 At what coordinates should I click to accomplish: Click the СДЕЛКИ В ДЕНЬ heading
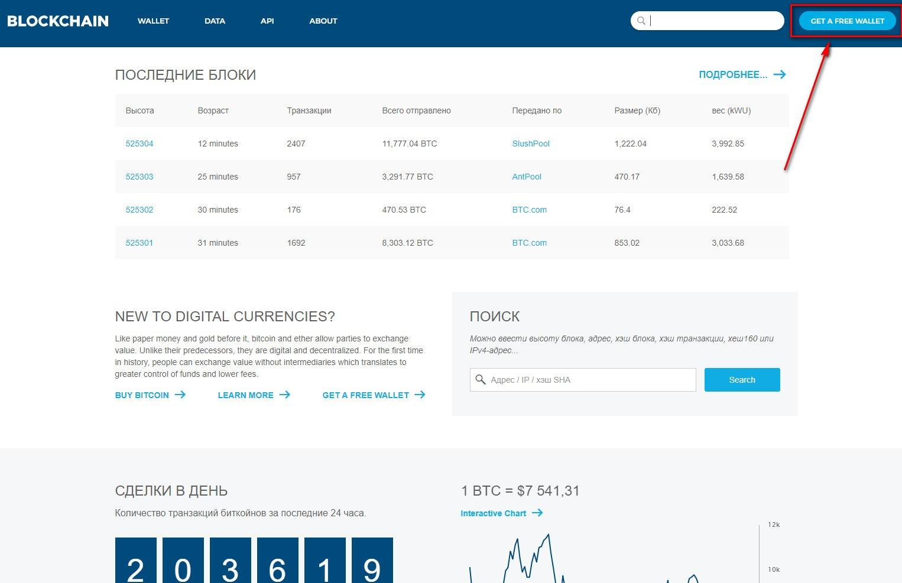(171, 491)
